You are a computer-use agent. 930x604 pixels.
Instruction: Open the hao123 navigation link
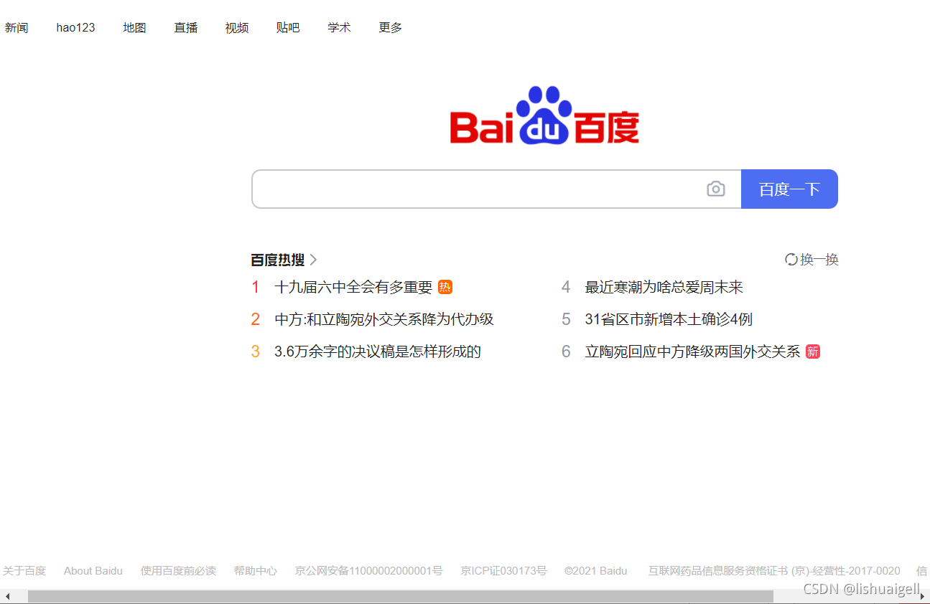[x=75, y=28]
